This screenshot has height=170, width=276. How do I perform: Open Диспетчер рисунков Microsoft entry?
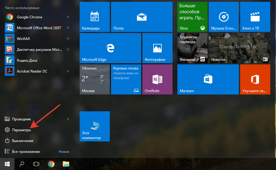37,50
